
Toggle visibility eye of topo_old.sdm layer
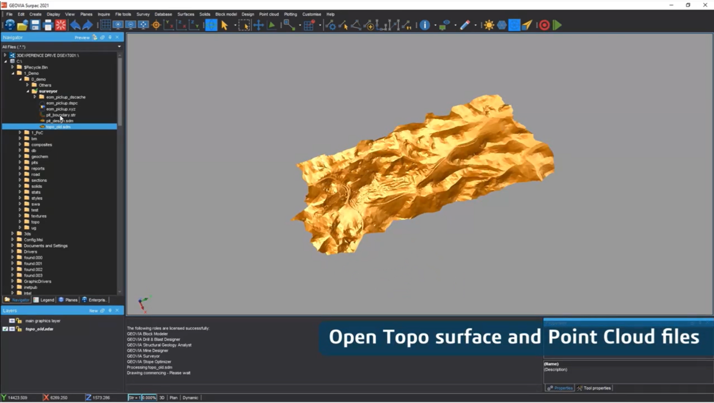click(x=12, y=329)
